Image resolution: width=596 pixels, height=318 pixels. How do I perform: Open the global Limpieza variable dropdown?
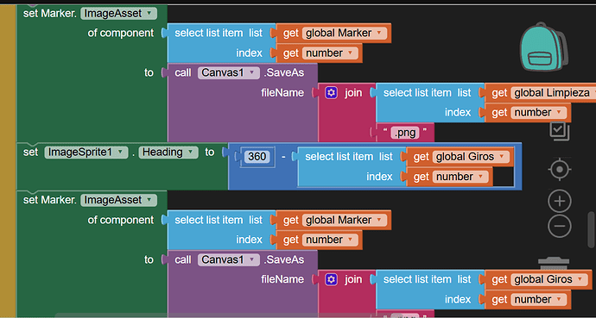555,93
